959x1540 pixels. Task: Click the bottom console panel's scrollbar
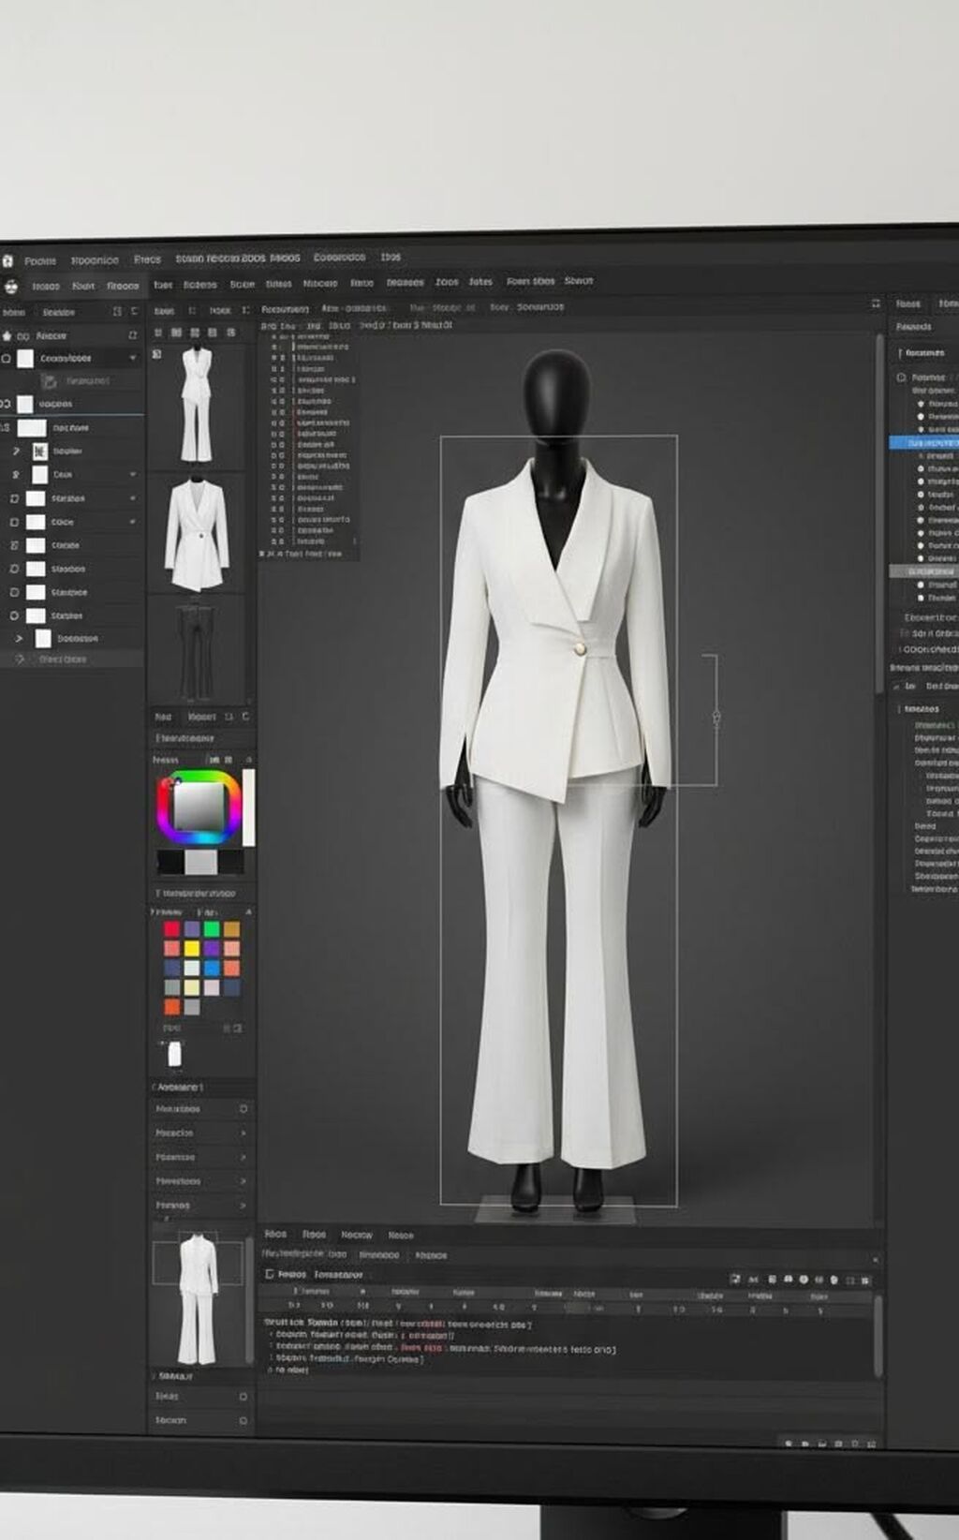pos(878,1336)
